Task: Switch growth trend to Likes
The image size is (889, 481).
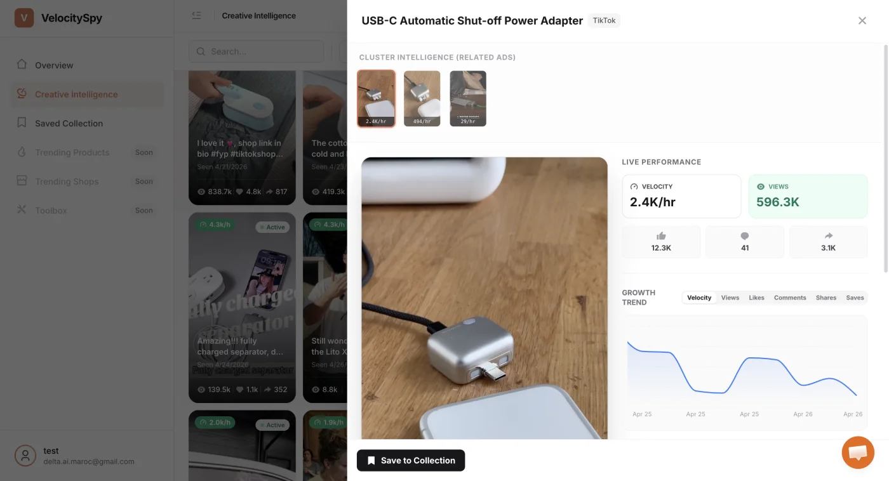Action: (x=756, y=298)
